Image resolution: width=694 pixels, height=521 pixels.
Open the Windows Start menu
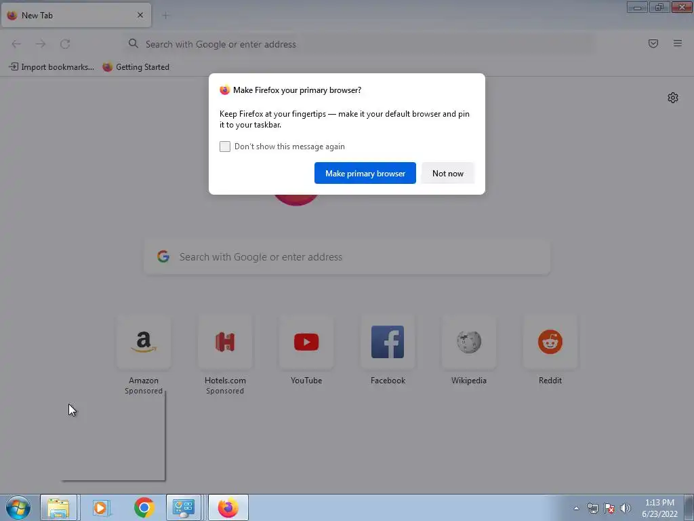(18, 507)
